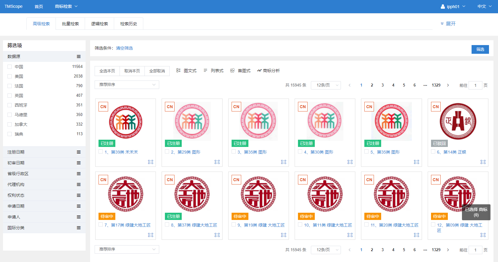Check the 法国 data source checkbox

(10, 86)
